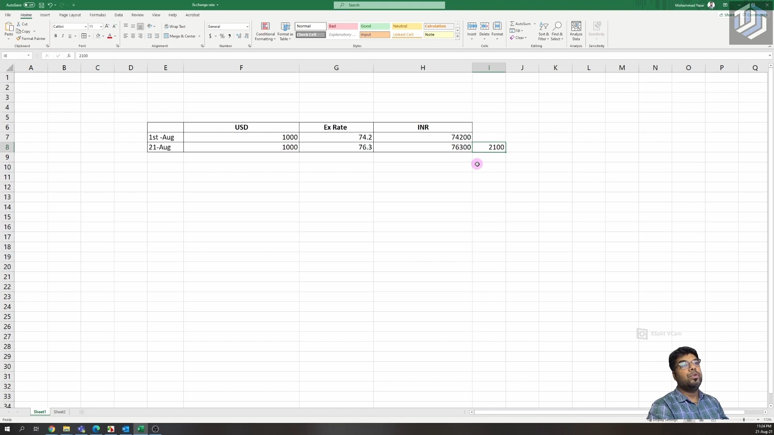
Task: Expand the AutoSum dropdown arrow
Action: (535, 24)
